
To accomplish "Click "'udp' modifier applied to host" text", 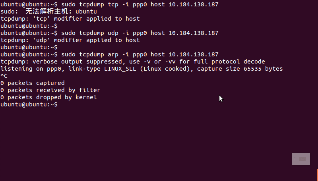I will pos(86,40).
